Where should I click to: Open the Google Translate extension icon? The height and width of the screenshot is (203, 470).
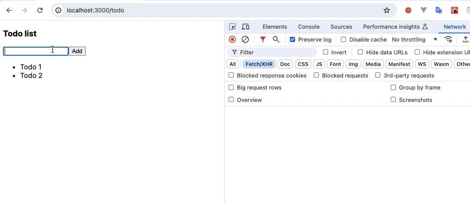[439, 10]
